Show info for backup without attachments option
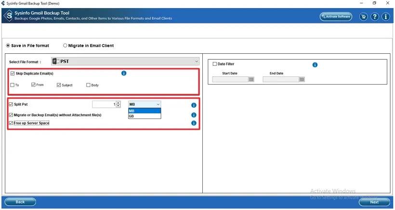Viewport: 395px width, 210px height. (x=194, y=115)
